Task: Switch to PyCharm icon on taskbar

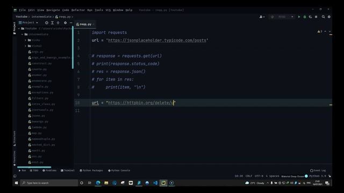Action: click(x=163, y=183)
